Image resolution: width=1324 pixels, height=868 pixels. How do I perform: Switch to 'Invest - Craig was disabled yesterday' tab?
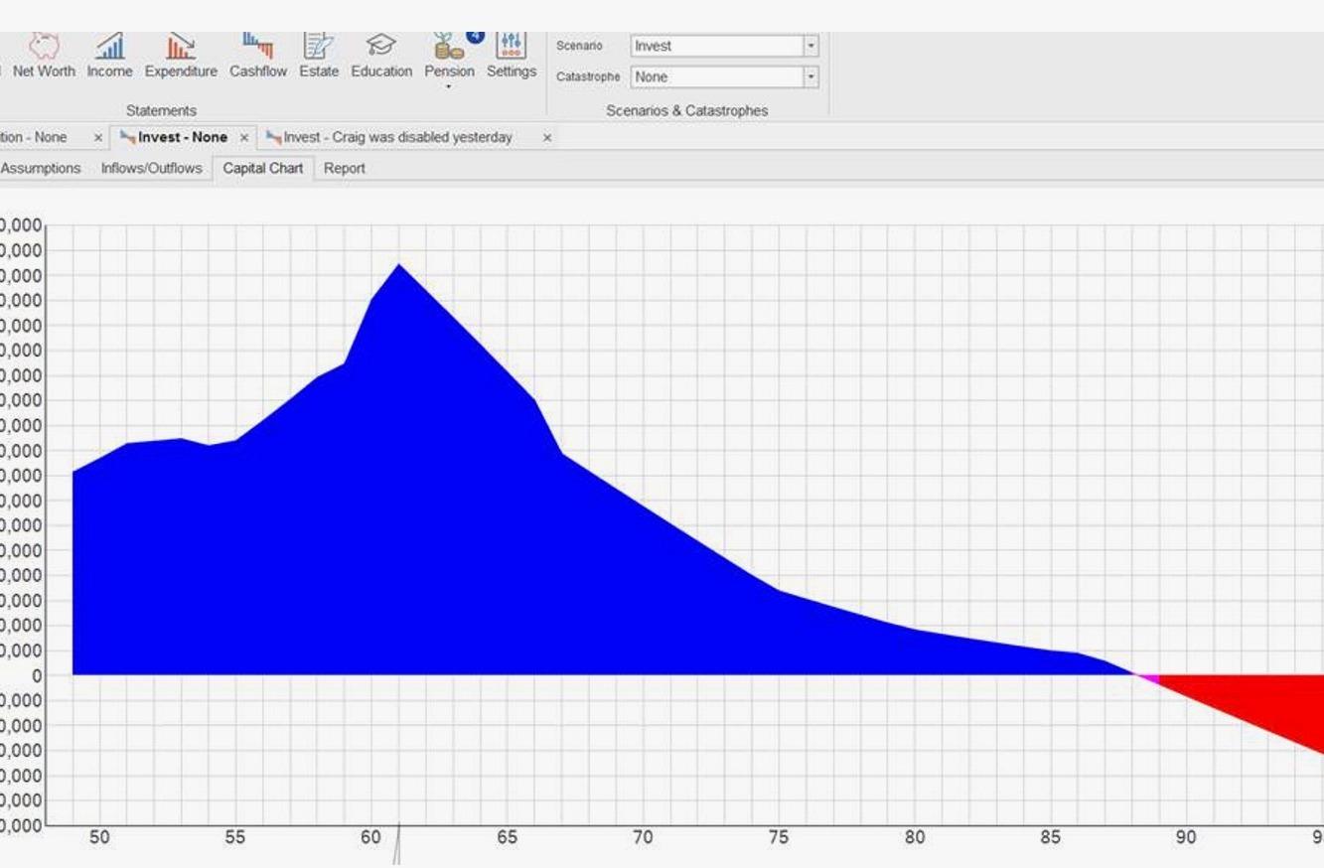click(x=397, y=137)
